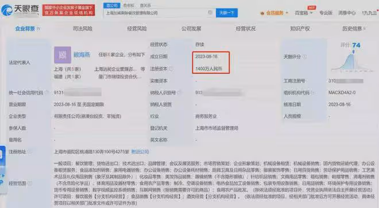Click the info icon next to 天眼评分
379x208 pixels.
304,57
